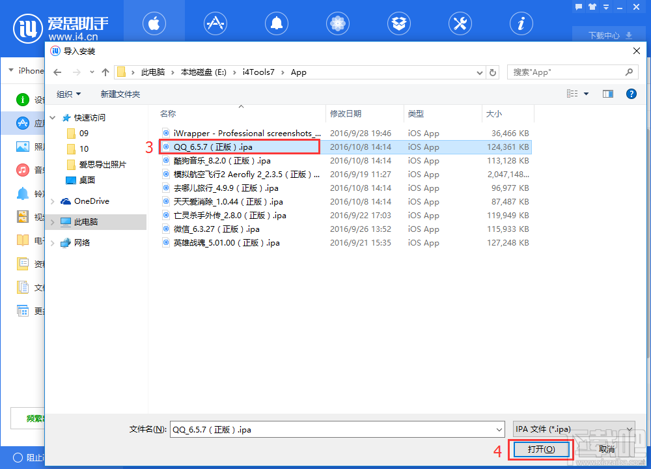Click Cancel (取消) button
This screenshot has height=469, width=651.
pos(607,449)
